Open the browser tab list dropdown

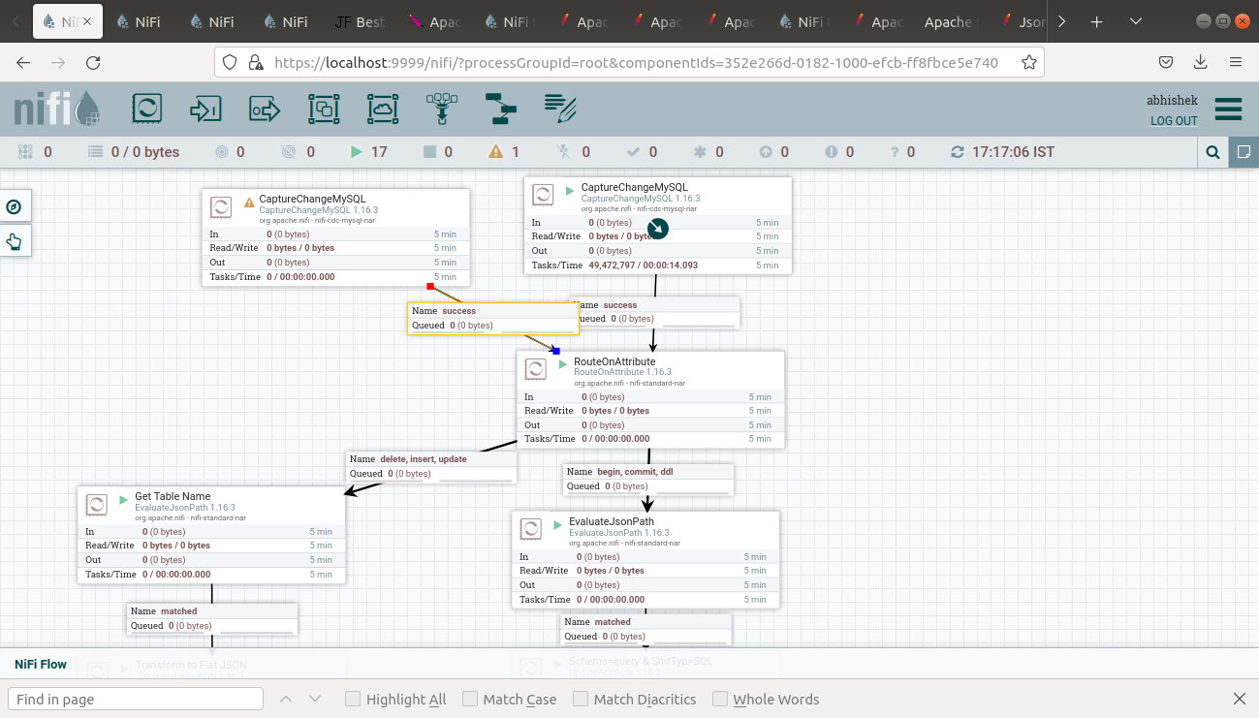point(1134,20)
